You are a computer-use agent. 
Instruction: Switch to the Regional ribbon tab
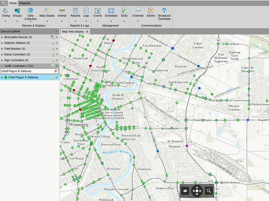25,3
